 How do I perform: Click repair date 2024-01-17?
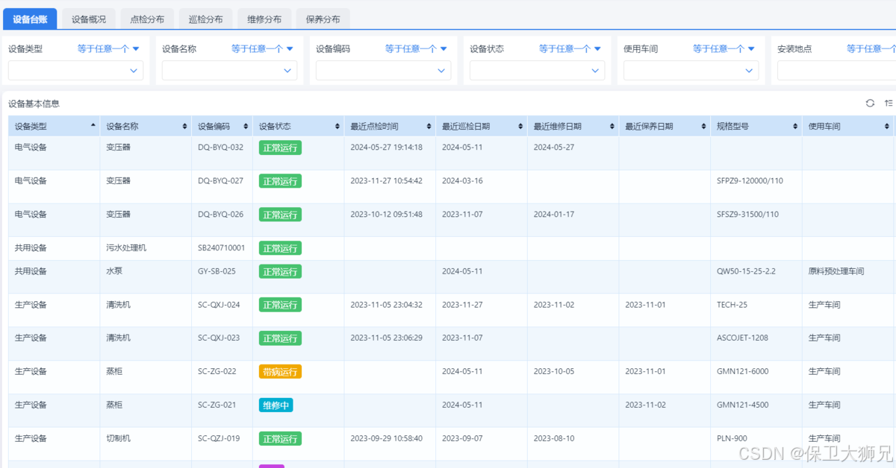click(x=554, y=215)
